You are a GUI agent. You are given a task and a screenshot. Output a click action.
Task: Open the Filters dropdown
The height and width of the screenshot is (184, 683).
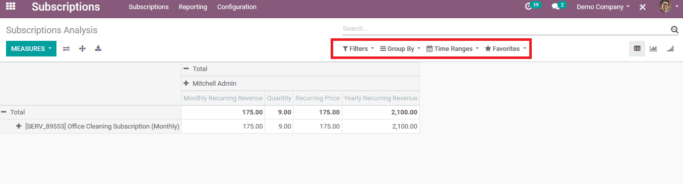(358, 49)
